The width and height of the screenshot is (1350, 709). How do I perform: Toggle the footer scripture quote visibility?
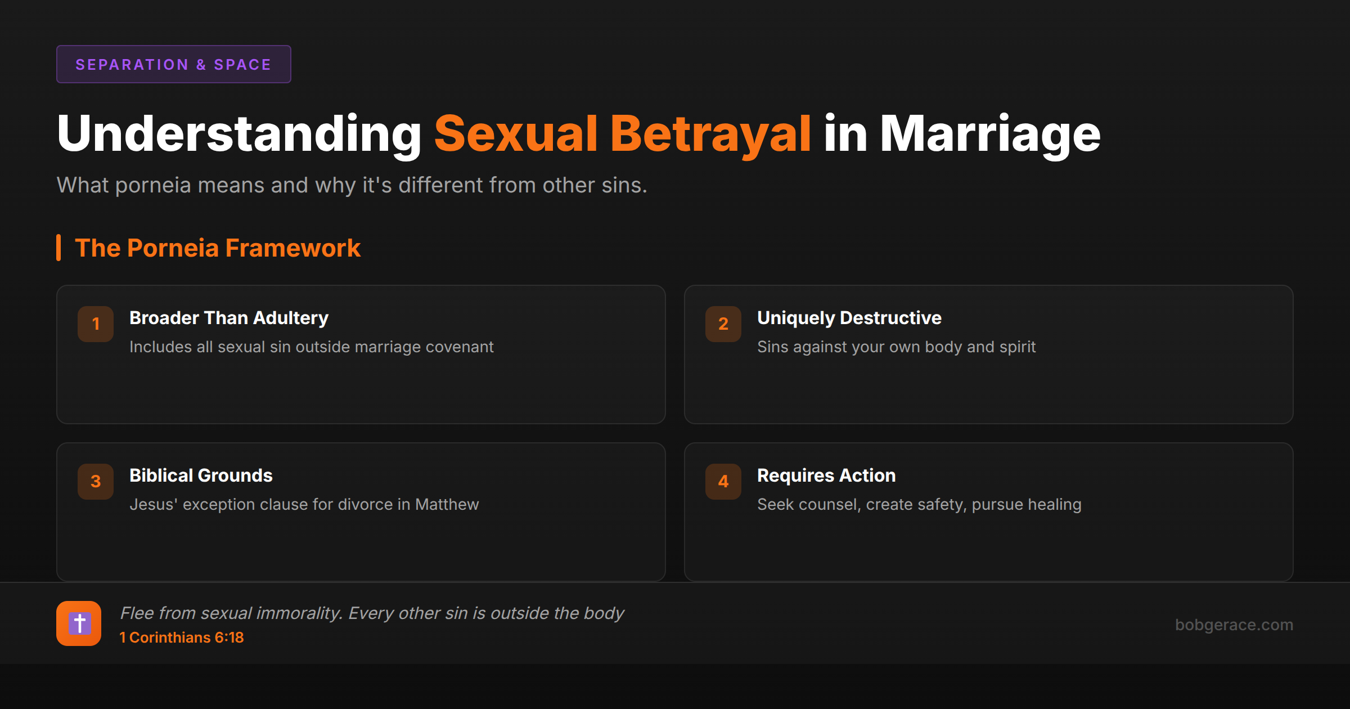(372, 613)
